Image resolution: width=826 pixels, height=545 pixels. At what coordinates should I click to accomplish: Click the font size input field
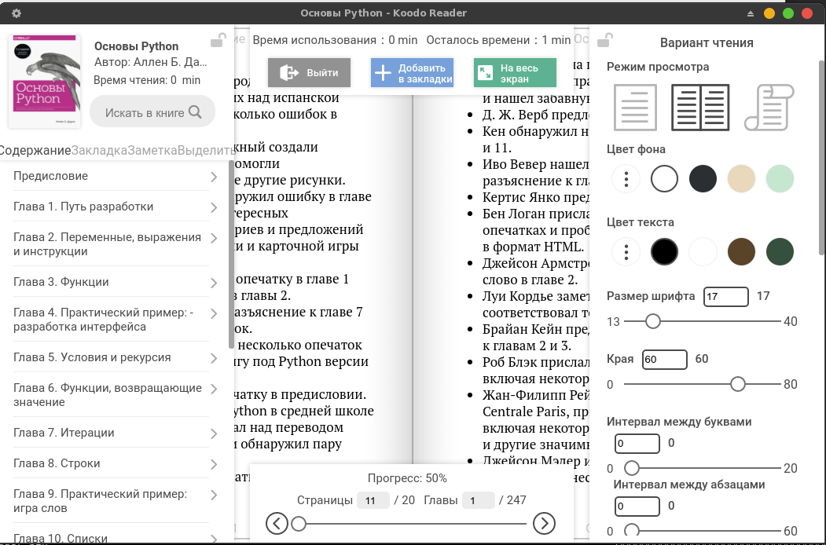pyautogui.click(x=725, y=297)
